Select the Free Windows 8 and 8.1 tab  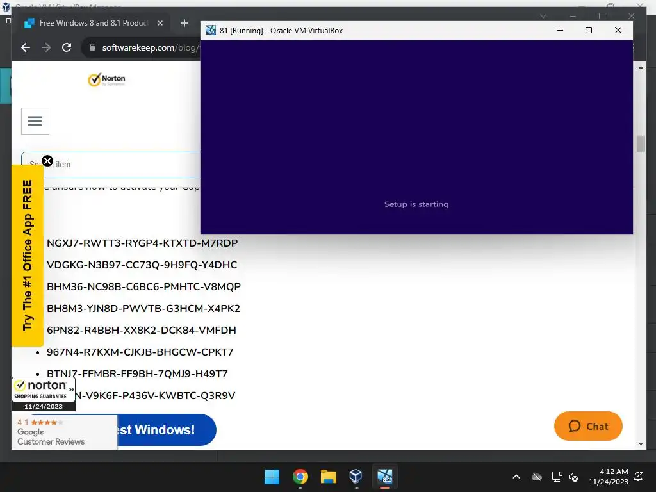point(94,23)
